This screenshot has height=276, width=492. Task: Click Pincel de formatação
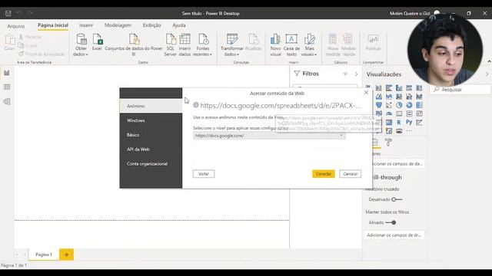(42, 54)
